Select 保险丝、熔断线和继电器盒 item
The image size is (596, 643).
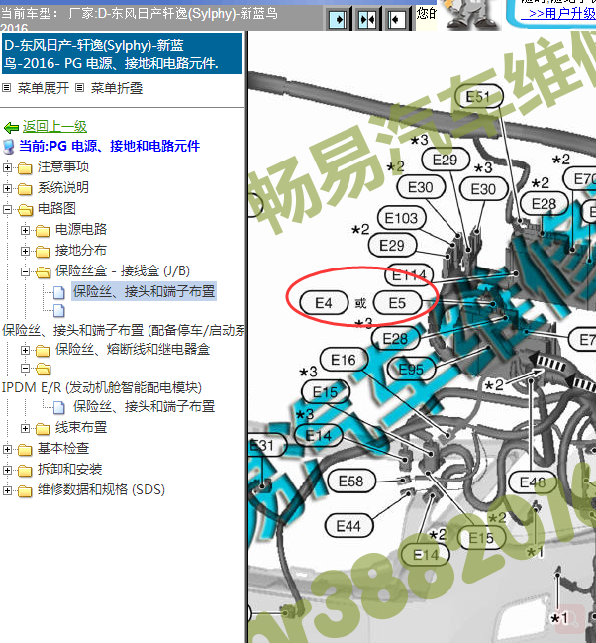[x=133, y=350]
